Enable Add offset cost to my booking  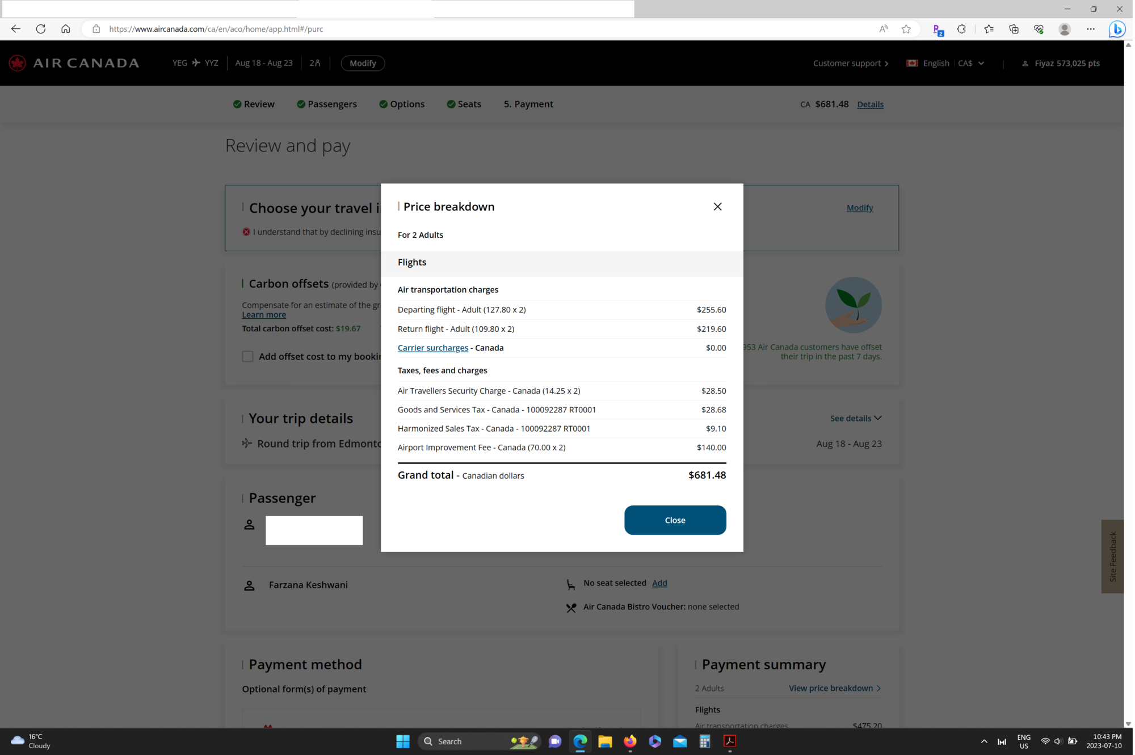click(247, 356)
